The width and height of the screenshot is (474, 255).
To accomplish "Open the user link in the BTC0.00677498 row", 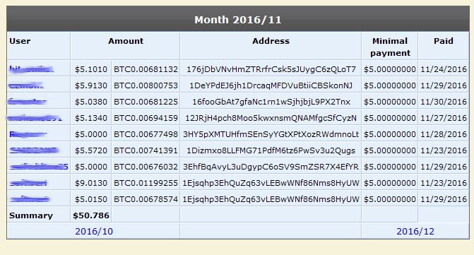I will [28, 134].
